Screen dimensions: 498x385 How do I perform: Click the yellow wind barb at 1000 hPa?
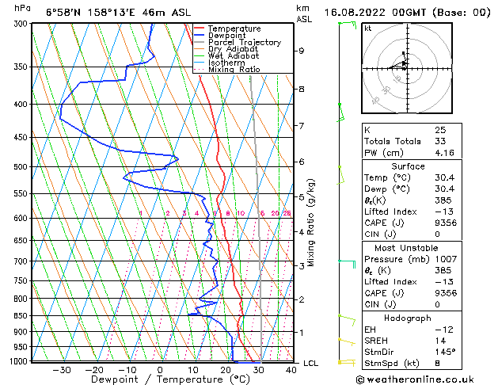coord(347,362)
